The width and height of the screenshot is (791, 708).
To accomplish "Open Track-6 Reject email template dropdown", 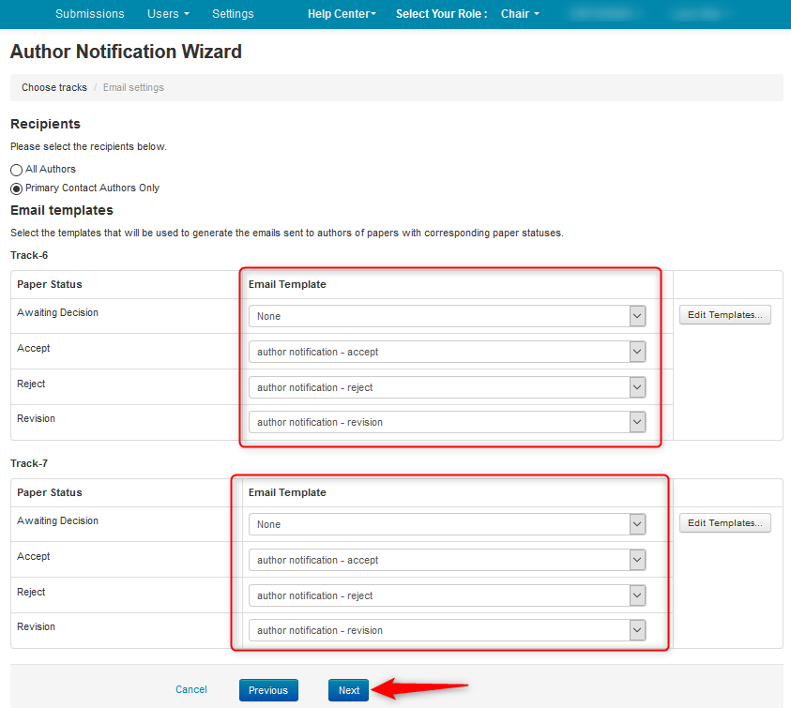I will point(447,387).
